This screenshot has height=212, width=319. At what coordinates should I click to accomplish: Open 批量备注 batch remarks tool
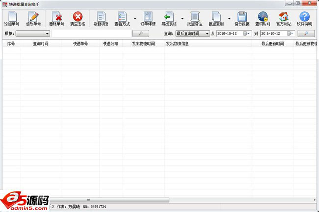tap(195, 19)
